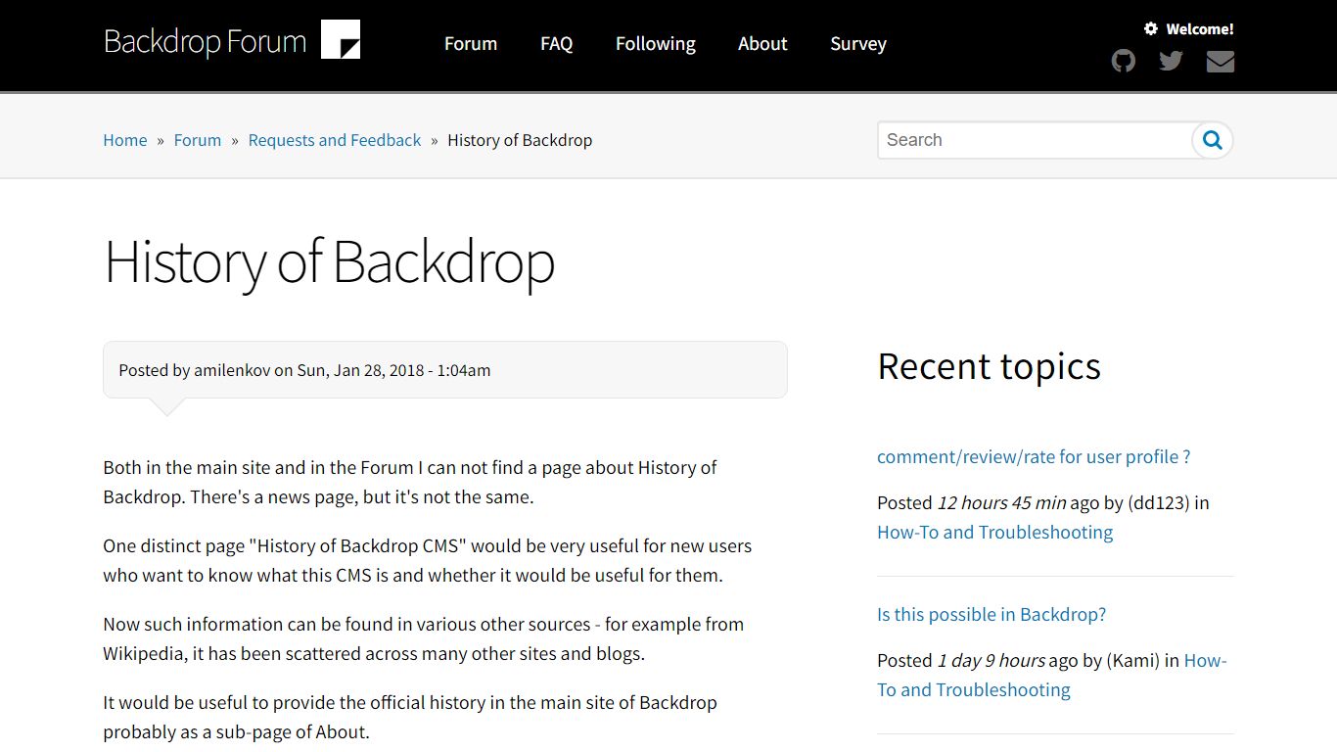Open category link below the dd123 post
1337x752 pixels.
[994, 532]
